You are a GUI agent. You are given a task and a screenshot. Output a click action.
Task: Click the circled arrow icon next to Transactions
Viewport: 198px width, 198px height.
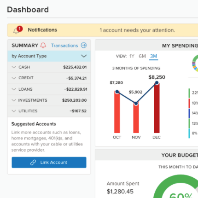coord(84,45)
